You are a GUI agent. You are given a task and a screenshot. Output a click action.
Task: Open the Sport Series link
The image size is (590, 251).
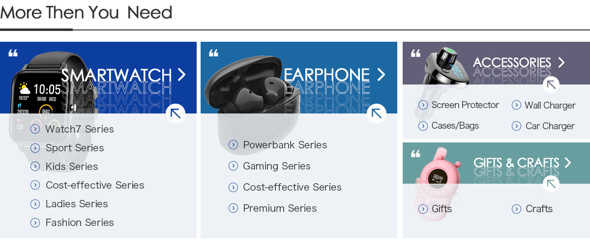click(x=75, y=148)
